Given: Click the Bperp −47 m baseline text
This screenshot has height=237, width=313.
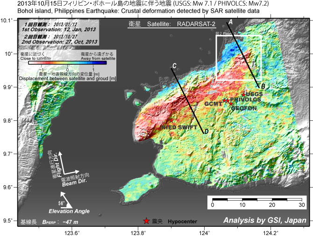Looking at the screenshot, I should [60, 222].
